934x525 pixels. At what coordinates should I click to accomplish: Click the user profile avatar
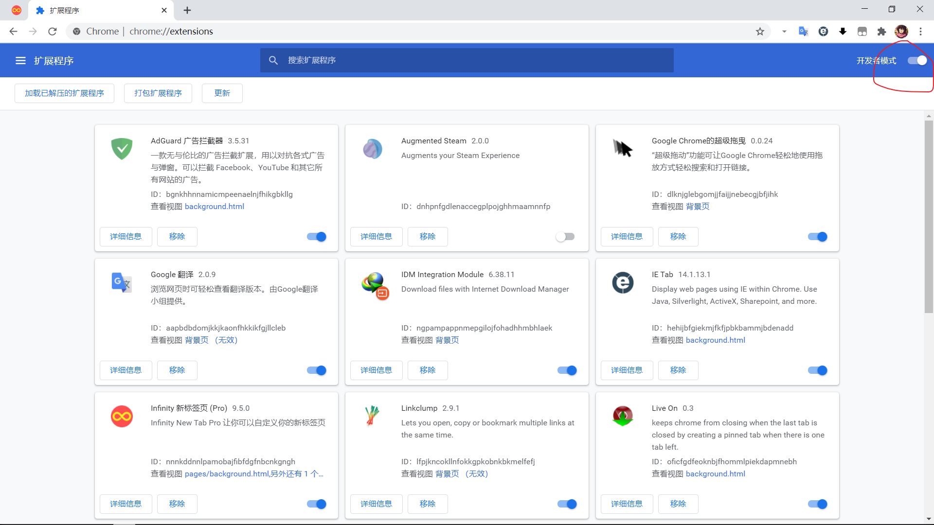pyautogui.click(x=901, y=32)
